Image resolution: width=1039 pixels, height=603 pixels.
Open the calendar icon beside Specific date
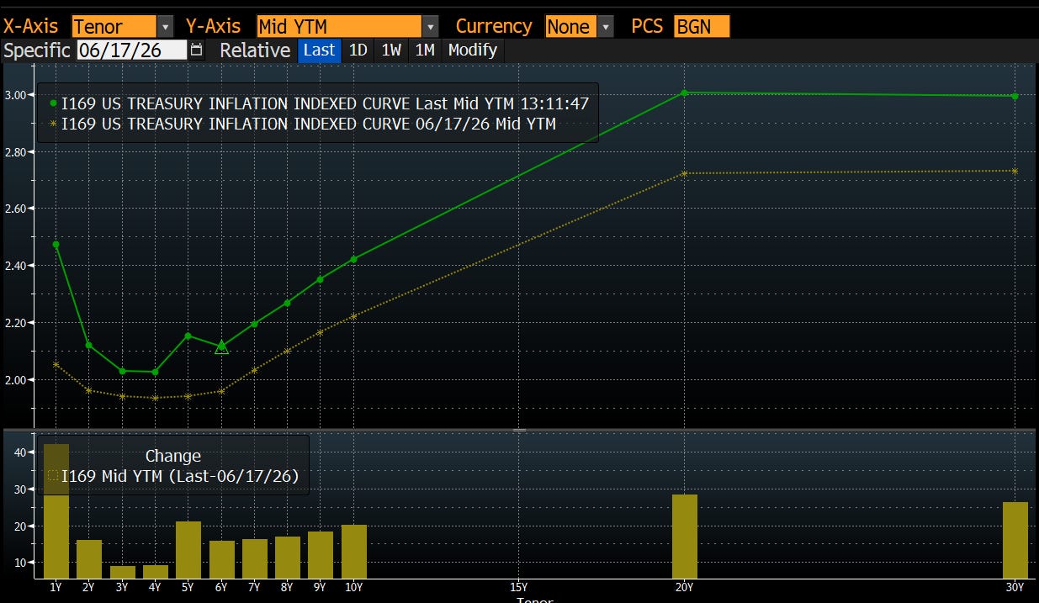196,50
